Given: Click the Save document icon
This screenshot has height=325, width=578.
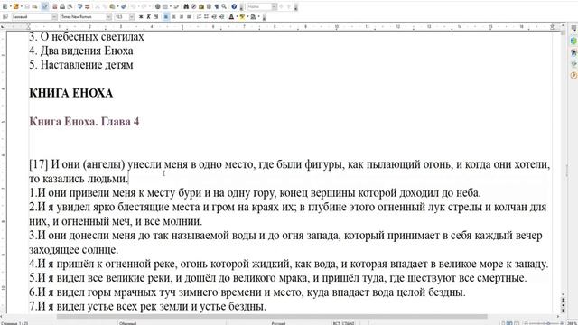Looking at the screenshot, I should point(27,6).
